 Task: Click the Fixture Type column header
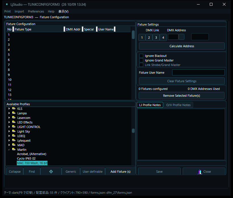tap(39, 29)
